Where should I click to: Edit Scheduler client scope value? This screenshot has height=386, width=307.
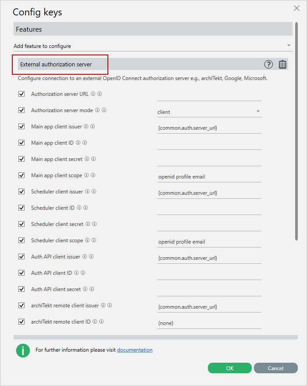[209, 242]
